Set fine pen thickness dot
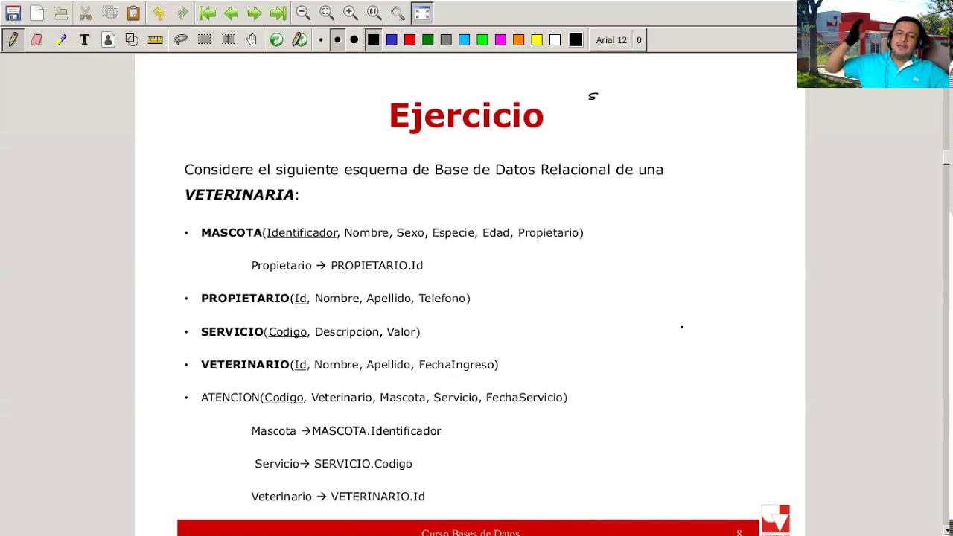953x536 pixels. (x=321, y=40)
